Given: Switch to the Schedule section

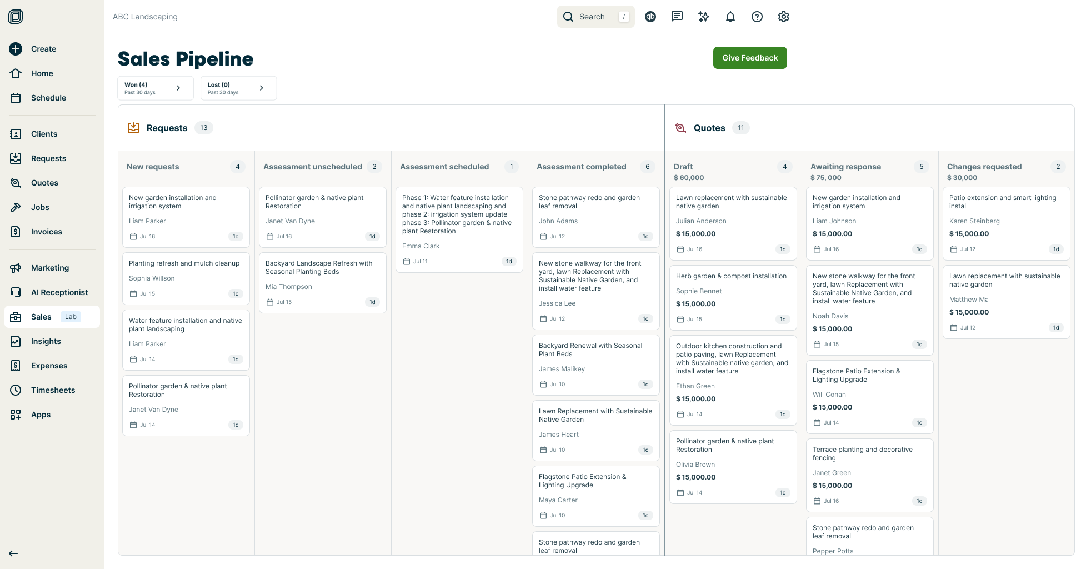Looking at the screenshot, I should (x=48, y=98).
